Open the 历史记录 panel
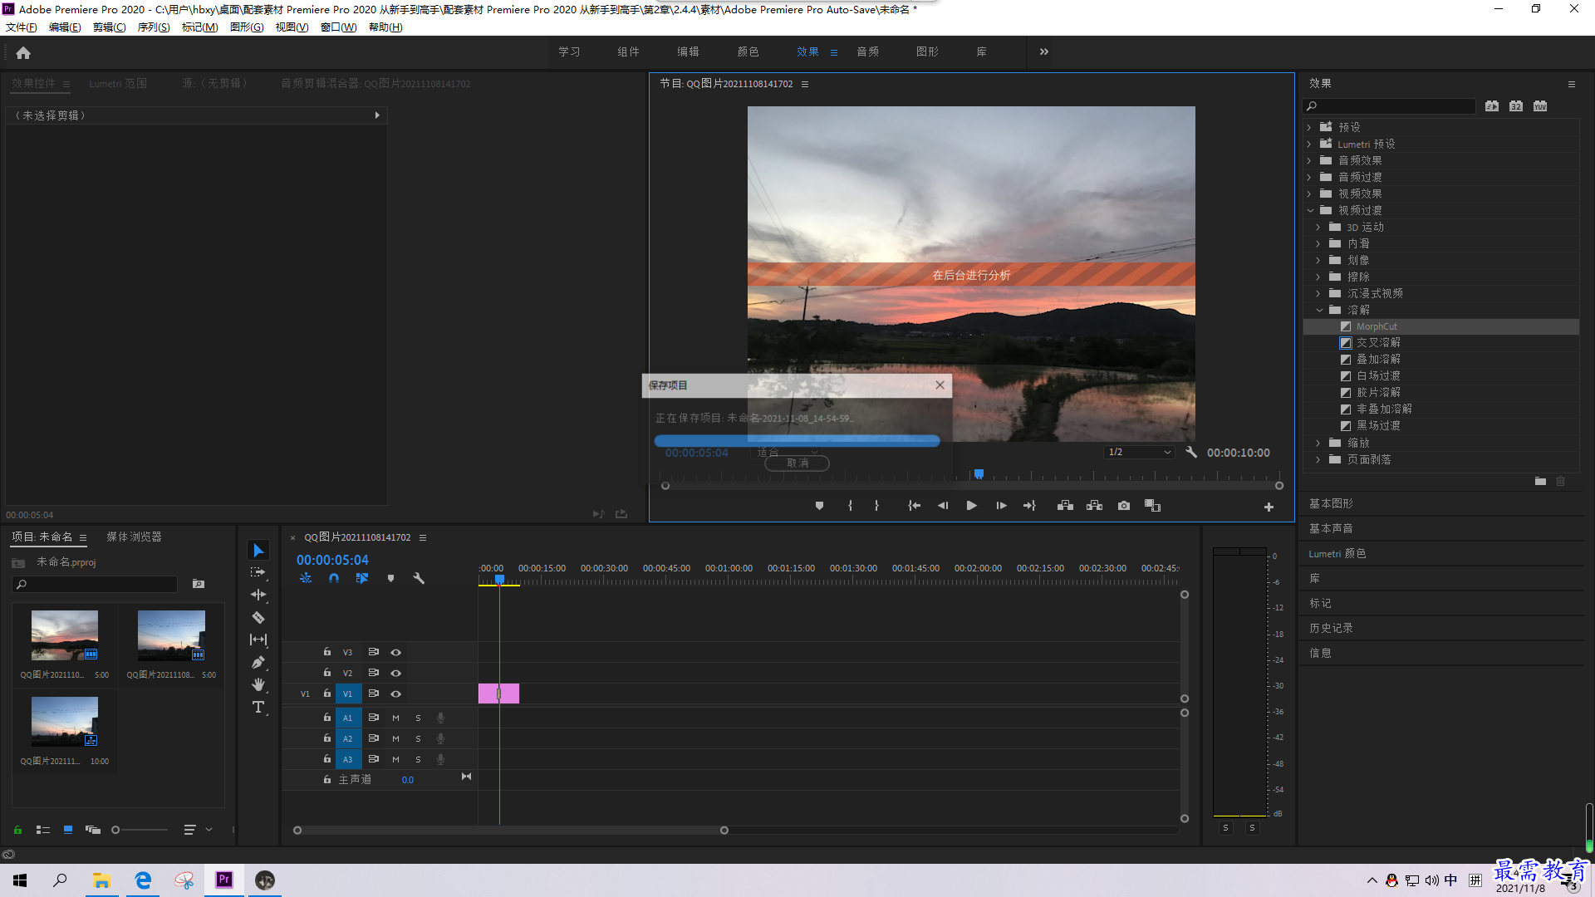1595x897 pixels. tap(1331, 628)
